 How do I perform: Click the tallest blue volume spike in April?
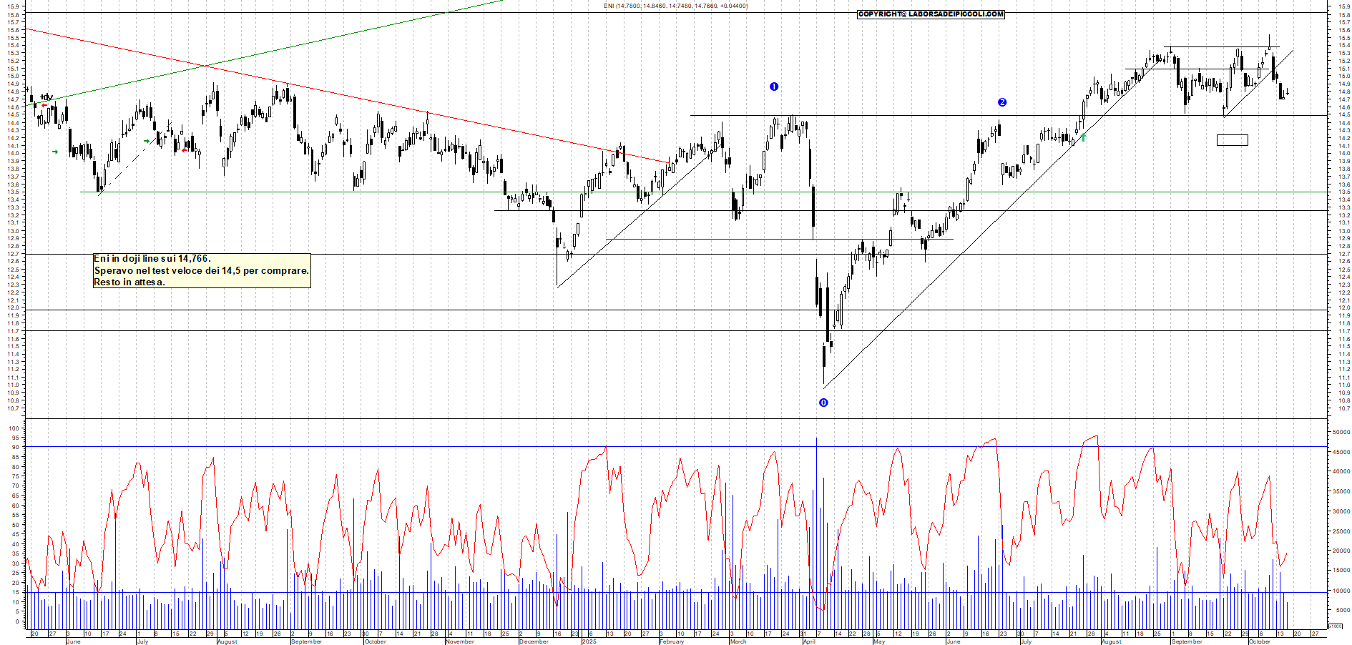pyautogui.click(x=816, y=501)
